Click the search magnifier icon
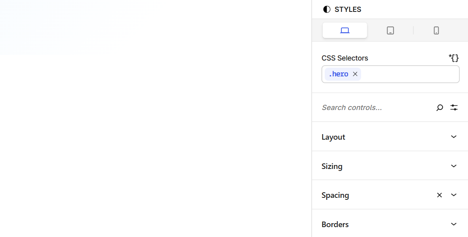The width and height of the screenshot is (468, 237). 439,107
